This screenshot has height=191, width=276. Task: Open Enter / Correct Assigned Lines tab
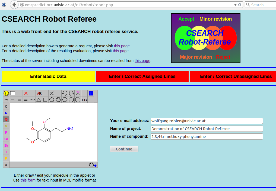click(x=142, y=76)
